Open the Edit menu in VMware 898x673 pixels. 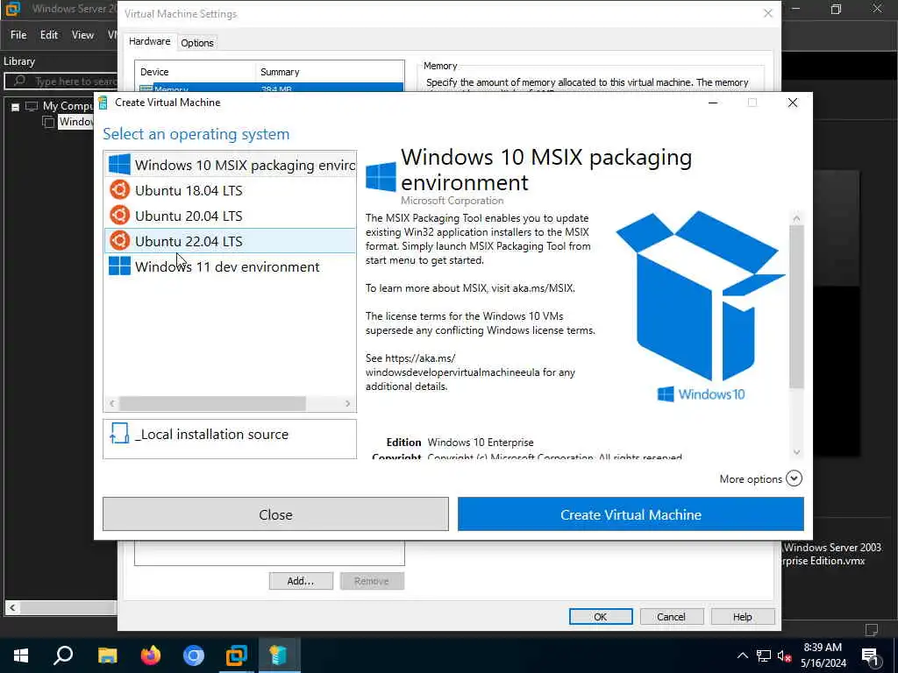point(49,35)
